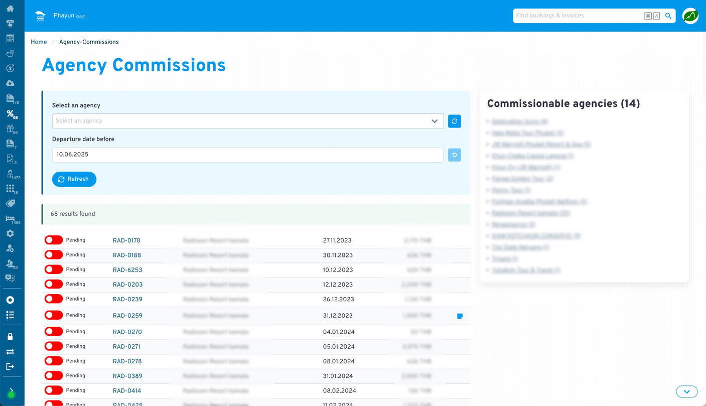Open the Home icon in sidebar

pyautogui.click(x=10, y=9)
